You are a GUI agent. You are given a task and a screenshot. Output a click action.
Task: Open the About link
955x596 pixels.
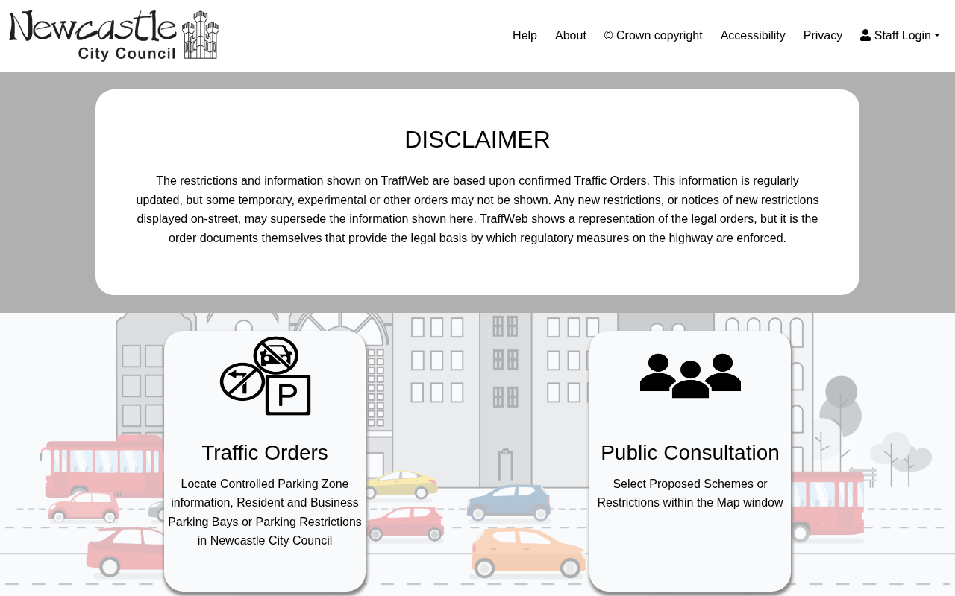click(x=571, y=36)
